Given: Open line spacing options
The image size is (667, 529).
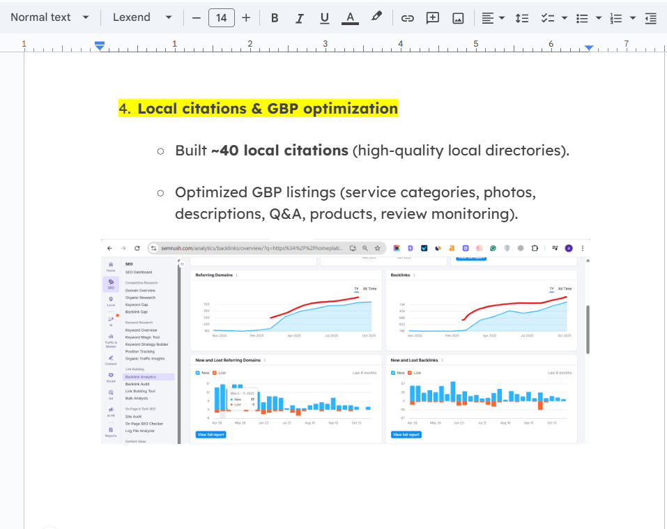Looking at the screenshot, I should point(522,18).
